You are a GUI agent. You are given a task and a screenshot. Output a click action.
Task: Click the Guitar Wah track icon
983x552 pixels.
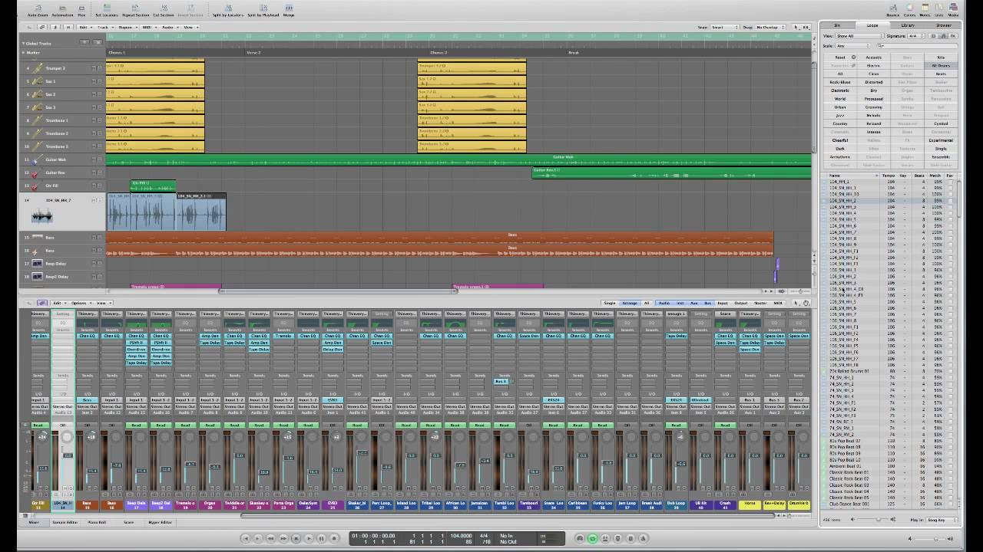38,159
